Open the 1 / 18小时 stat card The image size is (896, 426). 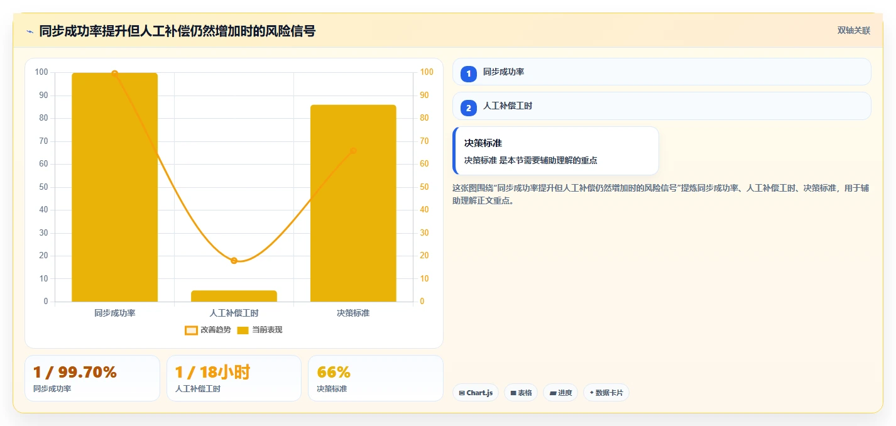pos(234,378)
